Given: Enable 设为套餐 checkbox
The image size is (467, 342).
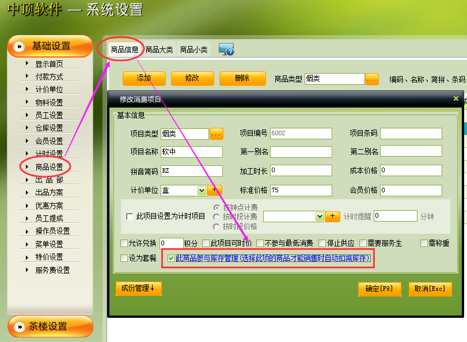Looking at the screenshot, I should click(124, 259).
